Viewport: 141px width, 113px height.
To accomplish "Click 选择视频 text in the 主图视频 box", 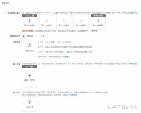I will (x=30, y=51).
